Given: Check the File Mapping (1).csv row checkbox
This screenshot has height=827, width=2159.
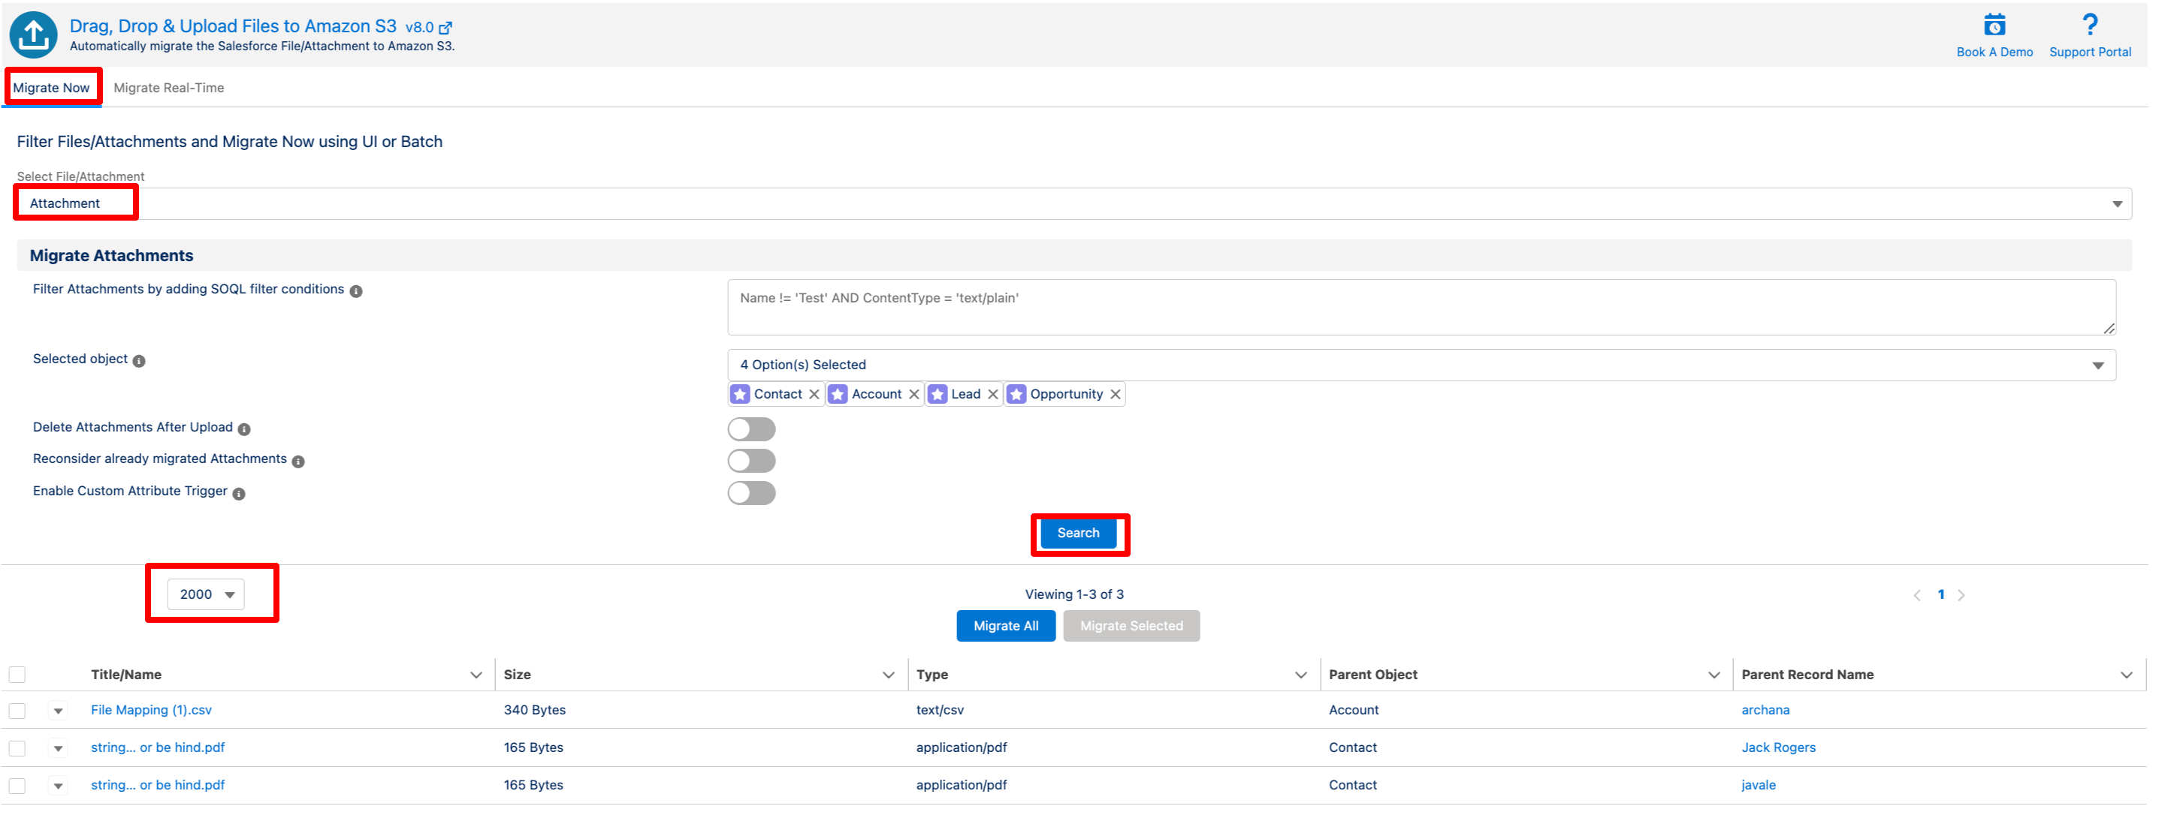Looking at the screenshot, I should (x=17, y=711).
